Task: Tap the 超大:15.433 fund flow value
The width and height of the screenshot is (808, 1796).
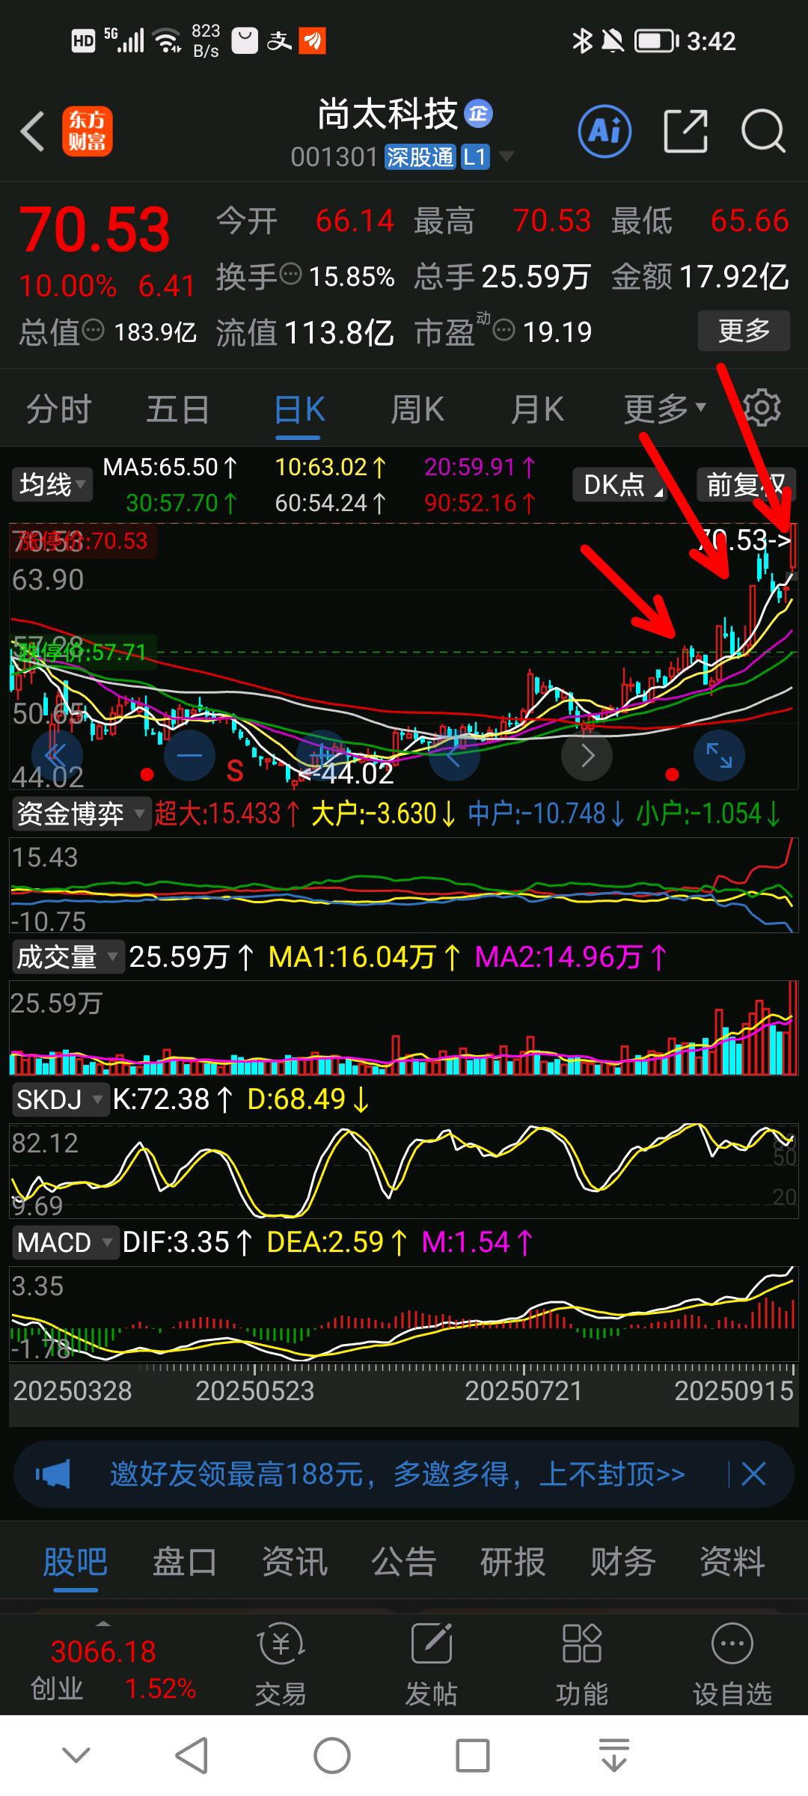Action: [227, 813]
